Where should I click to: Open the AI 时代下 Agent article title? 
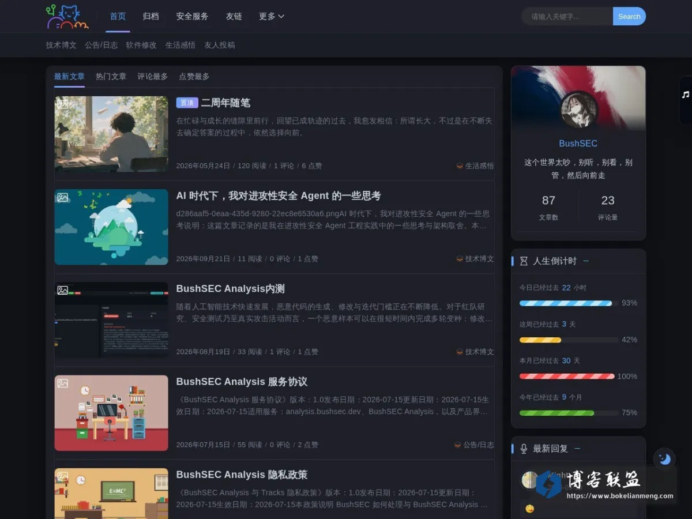click(x=279, y=195)
